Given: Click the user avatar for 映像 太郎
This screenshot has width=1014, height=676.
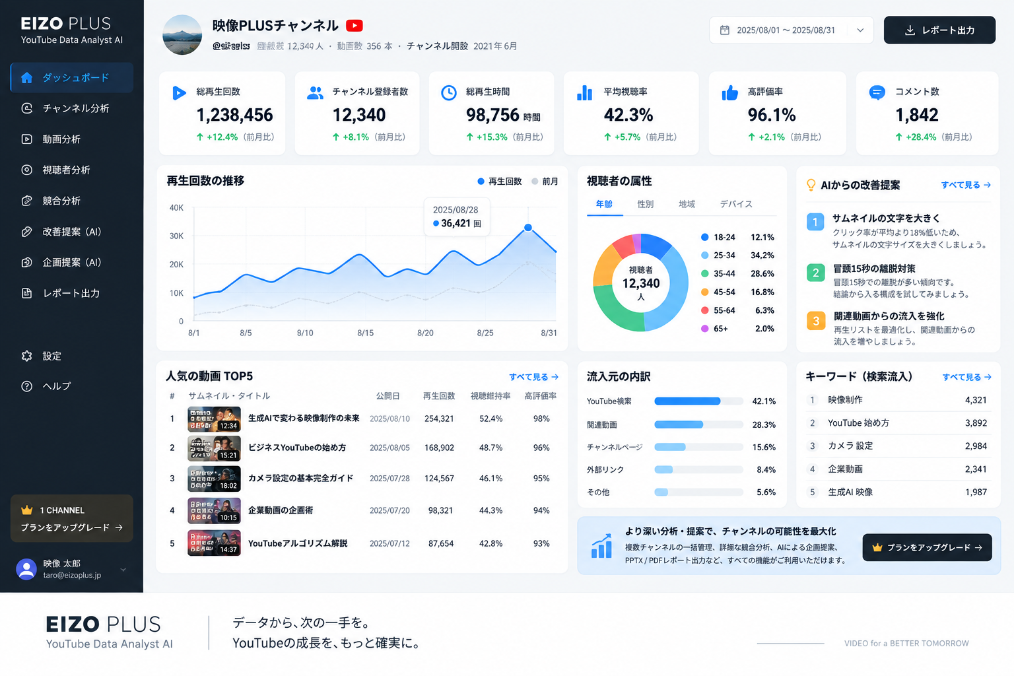Looking at the screenshot, I should coord(26,569).
